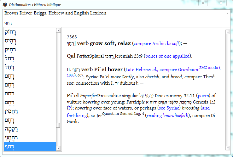Open the '(P)' source link
Image resolution: width=233 pixels, height=157 pixels.
point(70,108)
